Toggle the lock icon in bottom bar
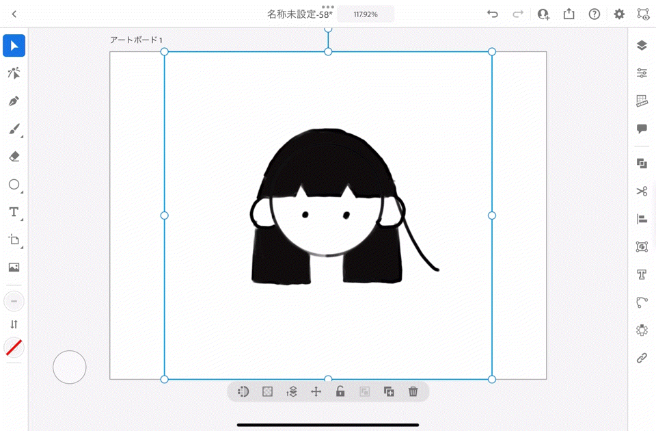Image resolution: width=656 pixels, height=431 pixels. coord(340,391)
